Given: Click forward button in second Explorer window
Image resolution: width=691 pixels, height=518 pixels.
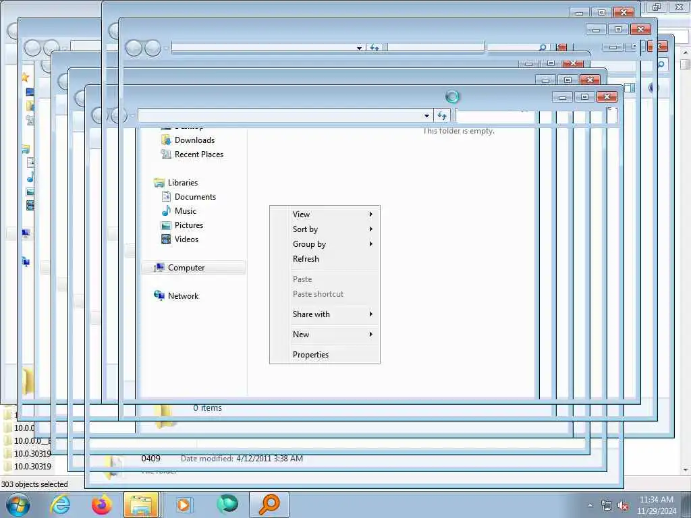Looking at the screenshot, I should (x=153, y=48).
